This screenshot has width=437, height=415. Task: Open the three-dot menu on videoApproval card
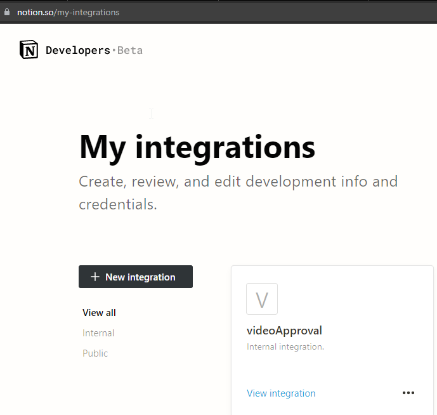tap(408, 393)
